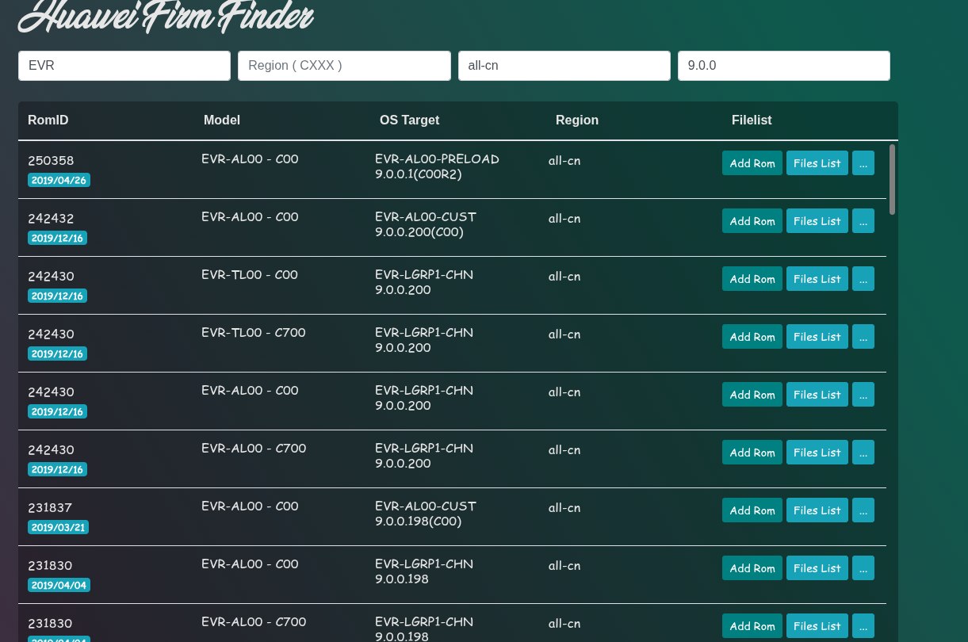The height and width of the screenshot is (642, 968).
Task: Click the table's vertical scrollbar thumb
Action: tap(892, 179)
